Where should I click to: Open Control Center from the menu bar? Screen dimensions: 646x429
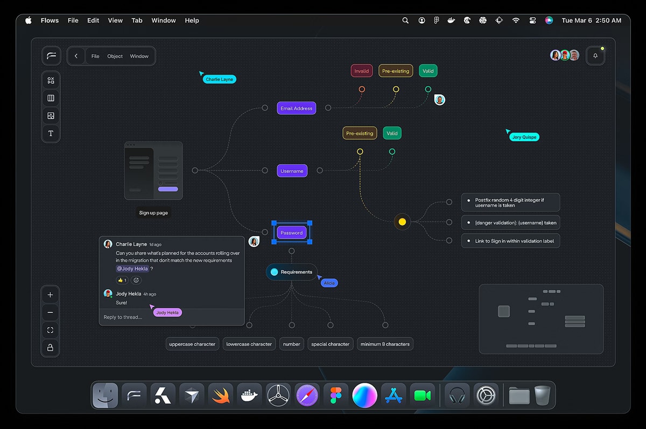click(532, 20)
